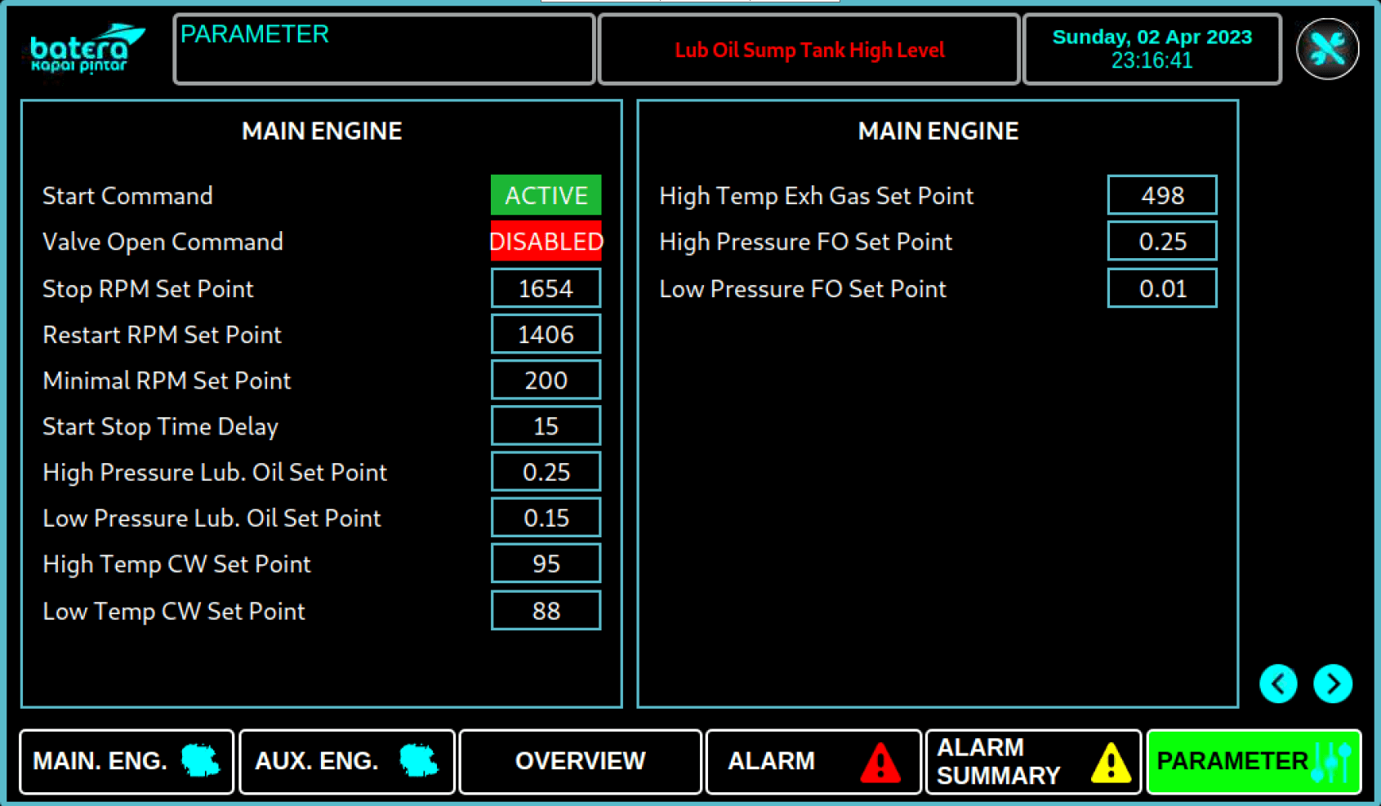Toggle the Start Command ACTIVE state
Viewport: 1381px width, 806px height.
(x=546, y=195)
